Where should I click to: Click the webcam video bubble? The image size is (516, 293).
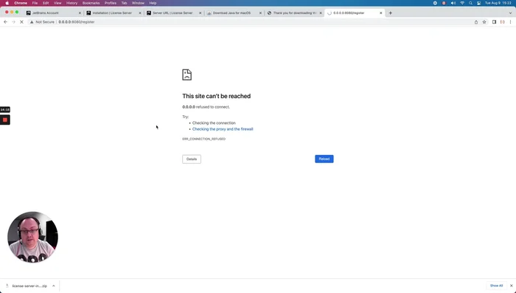(32, 237)
